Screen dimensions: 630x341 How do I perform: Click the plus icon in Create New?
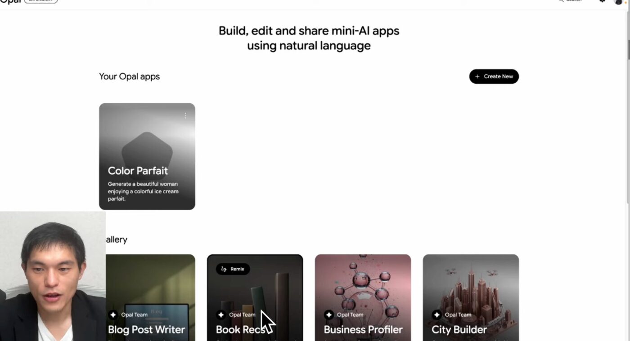477,76
